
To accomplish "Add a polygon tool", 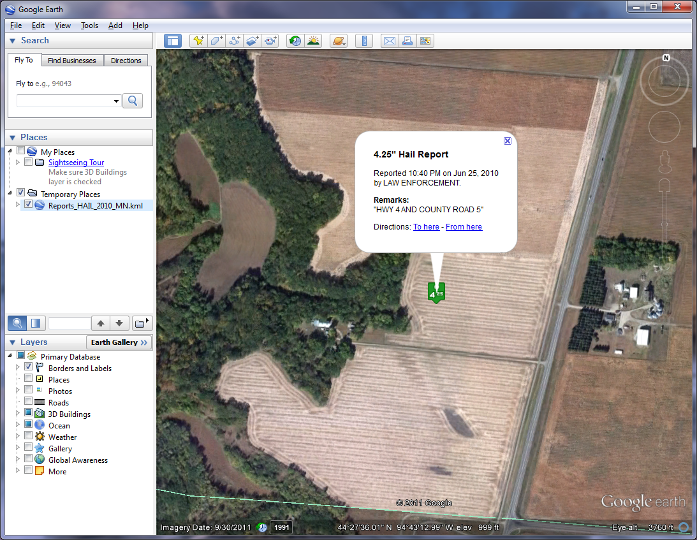I will [216, 41].
